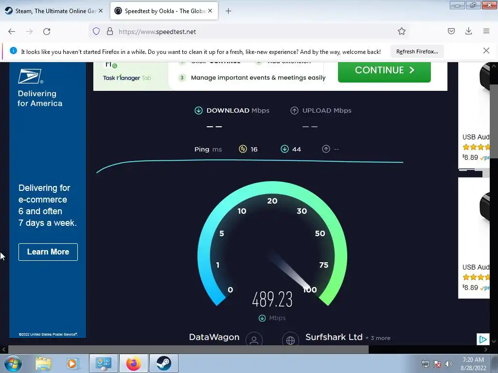Click the download icon beside Mbps under gauge

[262, 318]
